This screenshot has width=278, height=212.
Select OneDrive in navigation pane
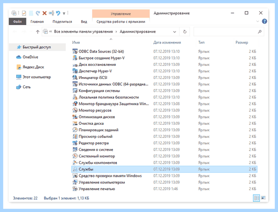point(30,57)
